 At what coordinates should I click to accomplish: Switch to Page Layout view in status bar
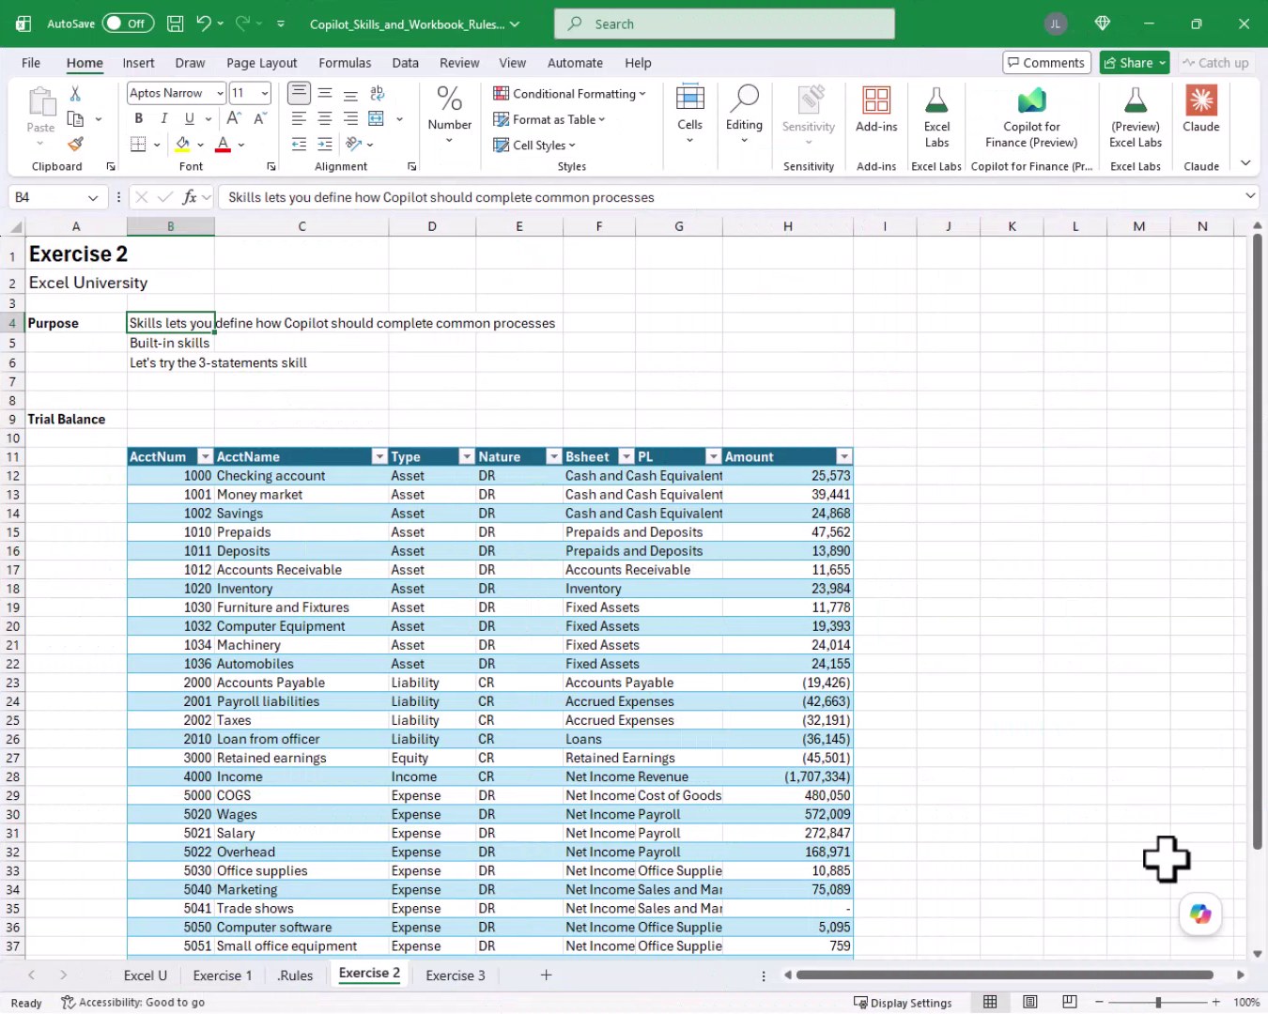1030,1002
